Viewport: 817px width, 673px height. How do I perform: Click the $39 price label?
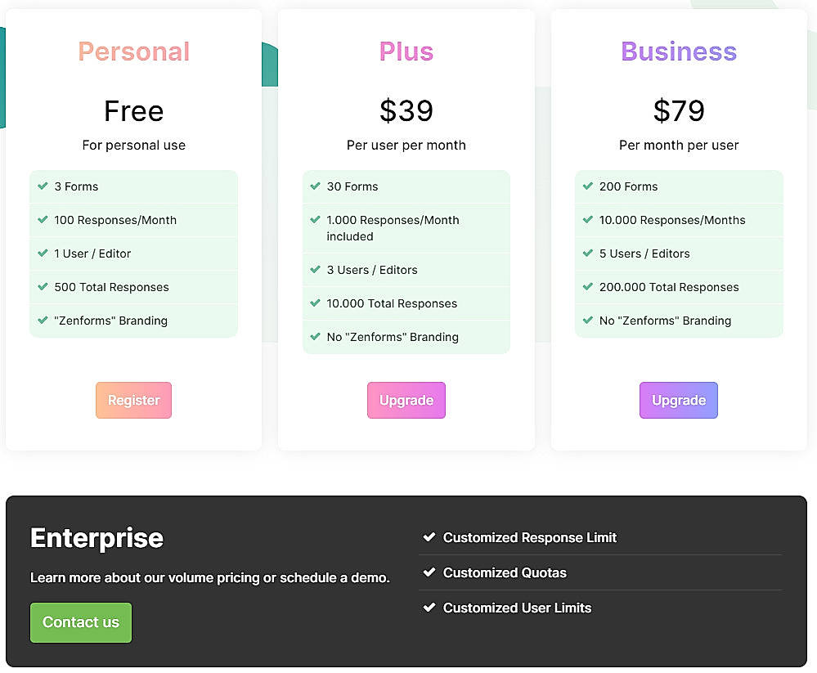[406, 111]
